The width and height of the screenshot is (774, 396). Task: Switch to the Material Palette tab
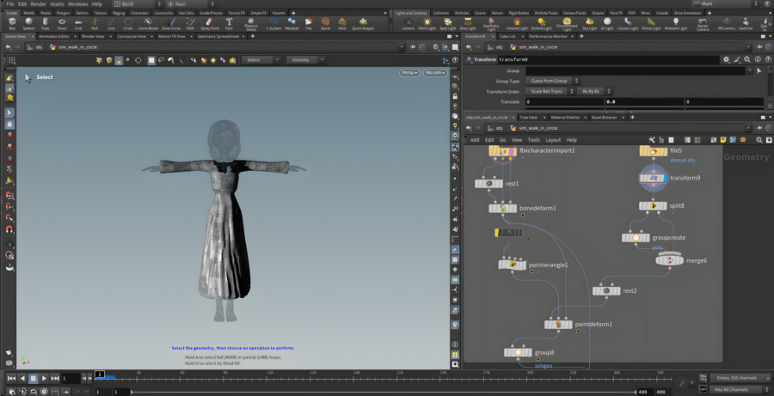565,117
